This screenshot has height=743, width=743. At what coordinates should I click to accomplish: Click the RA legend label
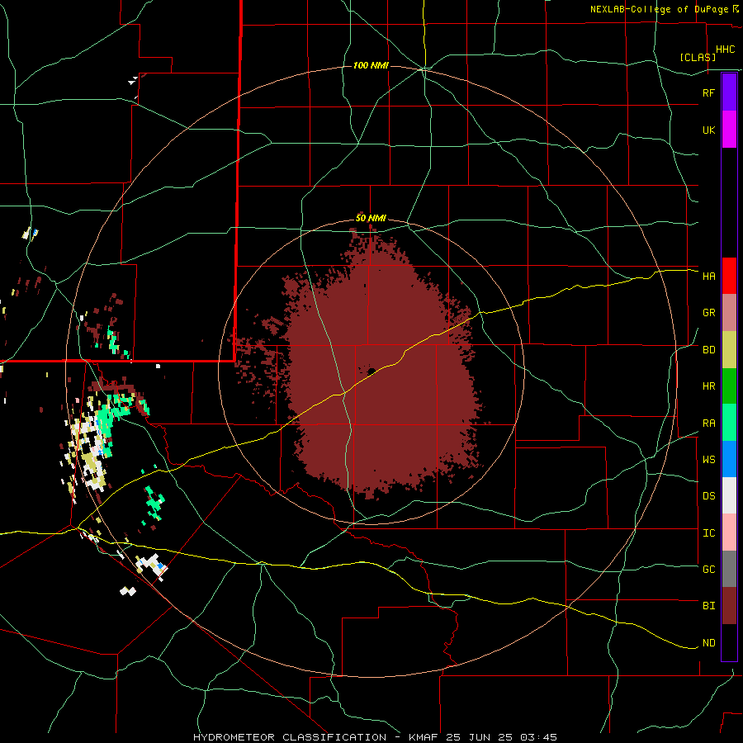tap(708, 424)
